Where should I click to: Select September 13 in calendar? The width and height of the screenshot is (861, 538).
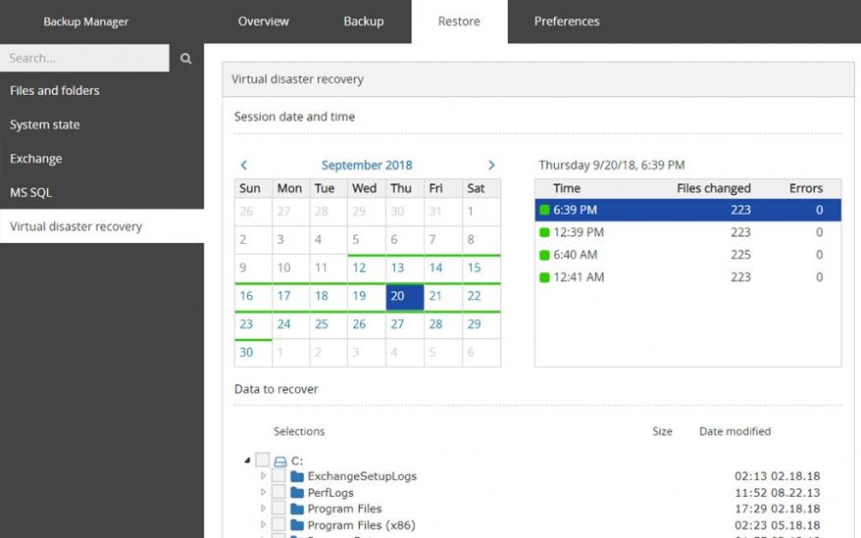pos(405,269)
